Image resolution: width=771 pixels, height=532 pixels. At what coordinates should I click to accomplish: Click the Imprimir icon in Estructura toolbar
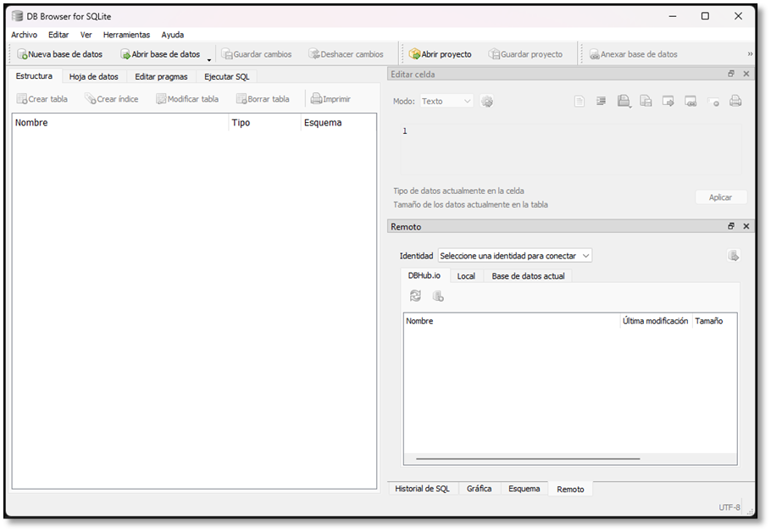pos(316,99)
